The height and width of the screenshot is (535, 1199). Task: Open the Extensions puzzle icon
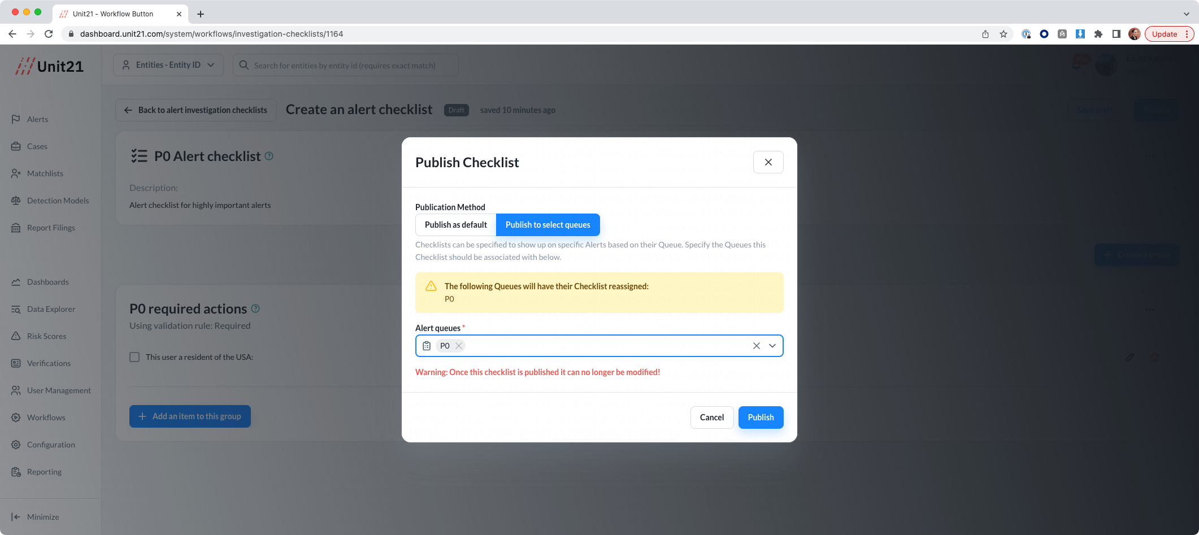point(1098,34)
